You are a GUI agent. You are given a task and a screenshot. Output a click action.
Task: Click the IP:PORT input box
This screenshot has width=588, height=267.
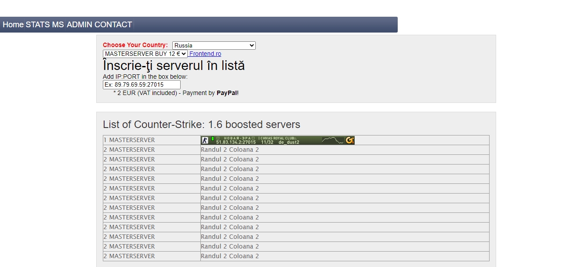tap(142, 84)
